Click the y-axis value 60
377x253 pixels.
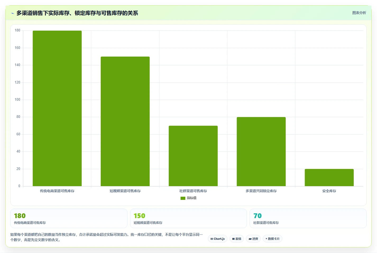18,134
